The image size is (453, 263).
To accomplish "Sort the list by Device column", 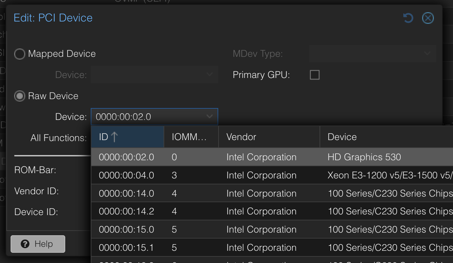I will [342, 136].
